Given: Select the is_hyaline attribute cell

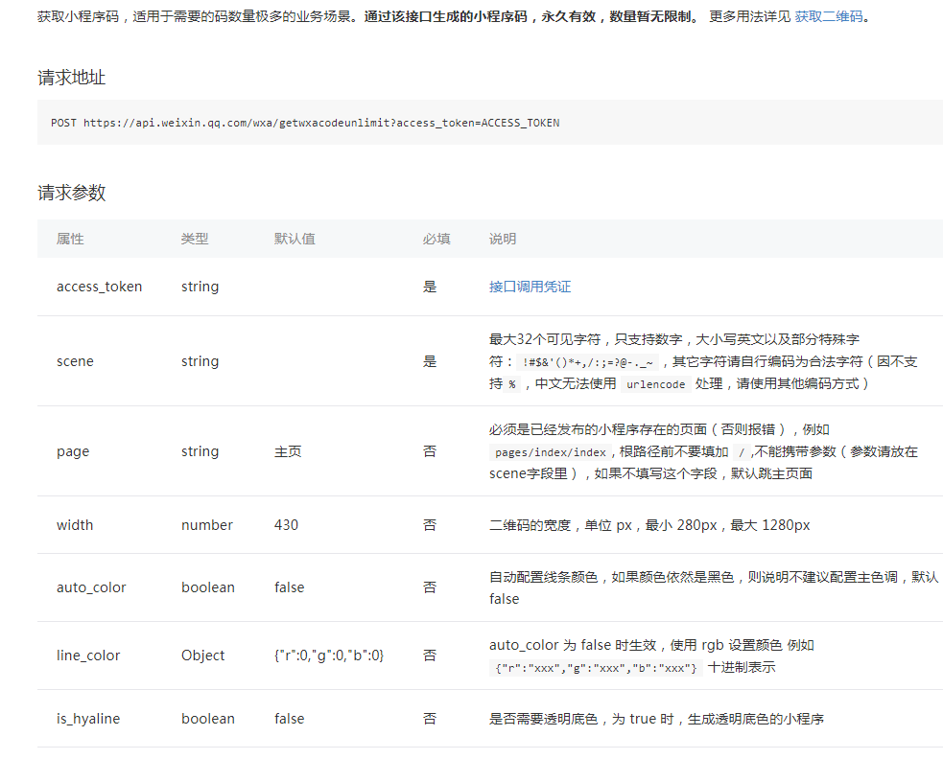Looking at the screenshot, I should [x=88, y=719].
